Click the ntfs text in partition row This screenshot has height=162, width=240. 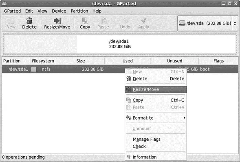point(46,69)
